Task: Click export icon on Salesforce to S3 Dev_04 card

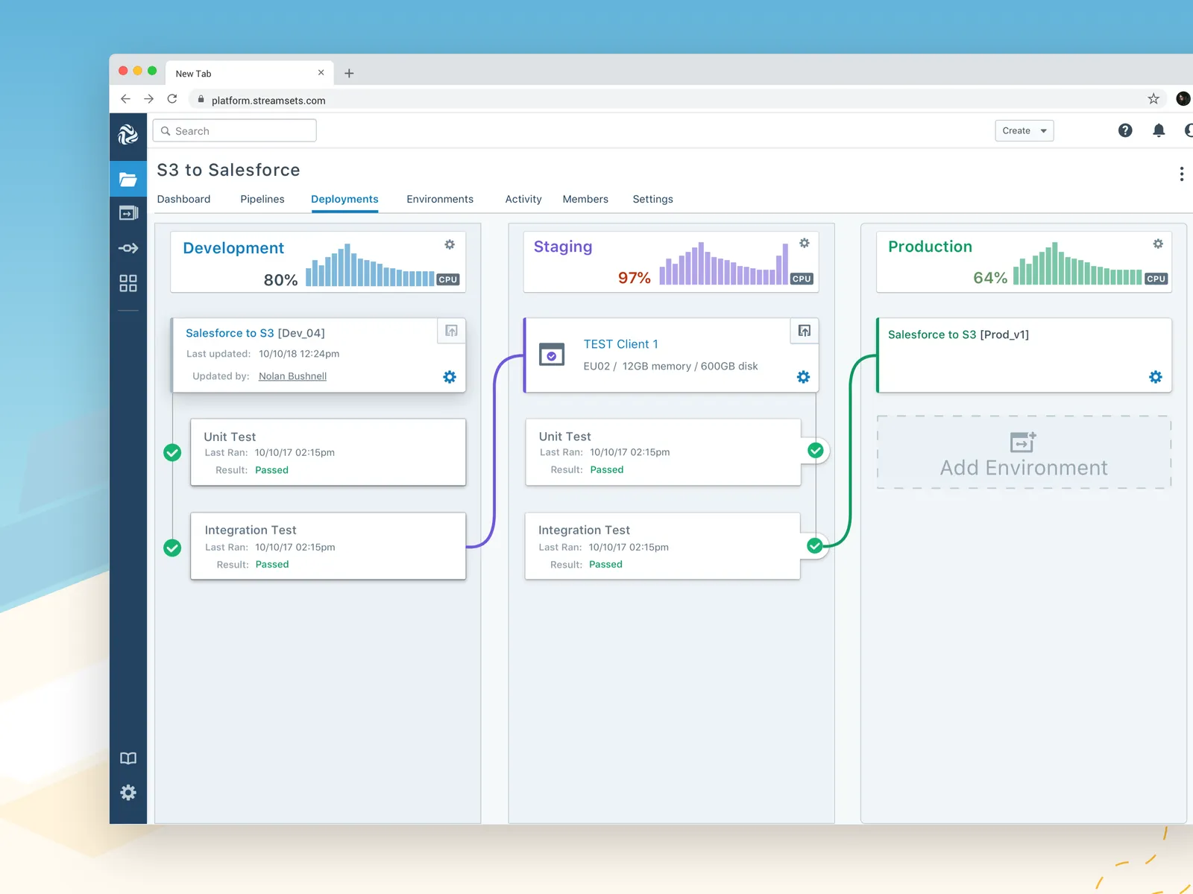Action: pyautogui.click(x=451, y=331)
